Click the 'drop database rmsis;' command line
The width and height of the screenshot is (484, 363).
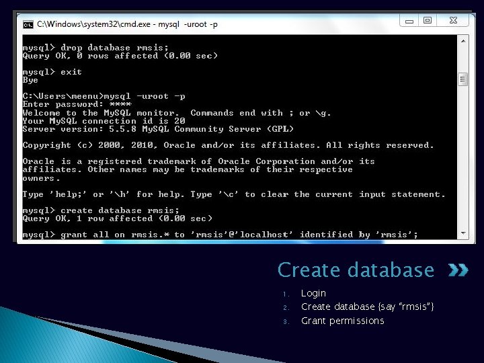click(95, 48)
